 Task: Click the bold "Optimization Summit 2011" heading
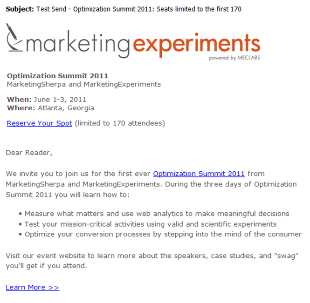[57, 76]
